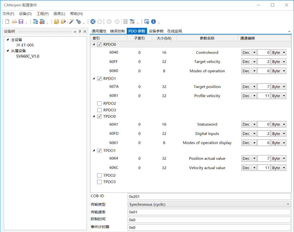Open the Byte dropdown for Target velocity
This screenshot has height=232, width=294.
click(x=278, y=62)
